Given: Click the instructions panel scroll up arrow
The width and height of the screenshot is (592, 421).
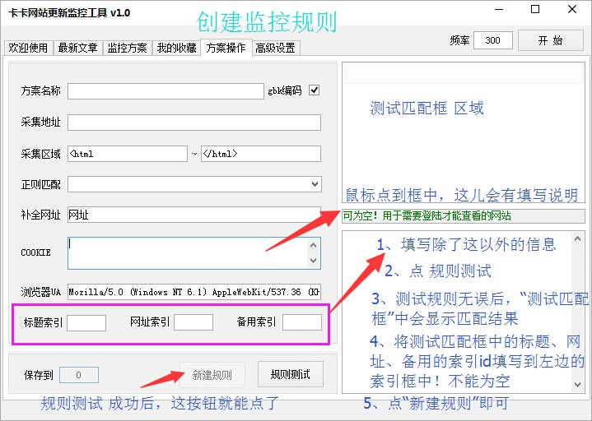Looking at the screenshot, I should point(577,239).
